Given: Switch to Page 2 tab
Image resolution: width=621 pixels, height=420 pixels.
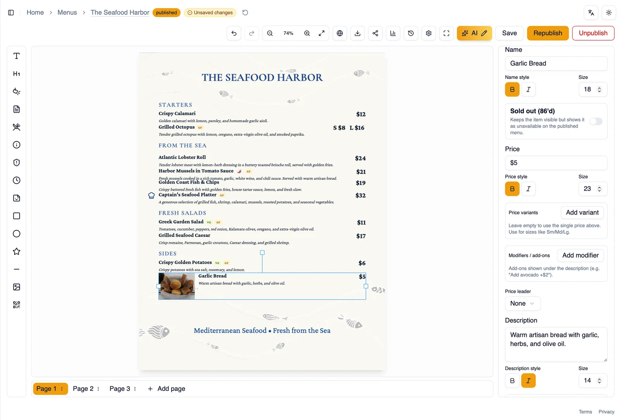Looking at the screenshot, I should [x=83, y=389].
